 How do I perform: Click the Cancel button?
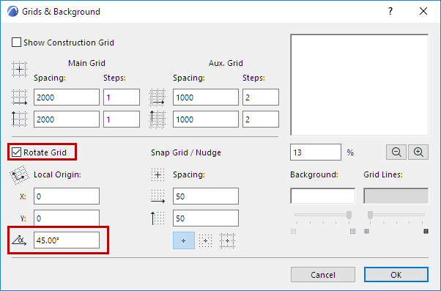click(x=323, y=275)
